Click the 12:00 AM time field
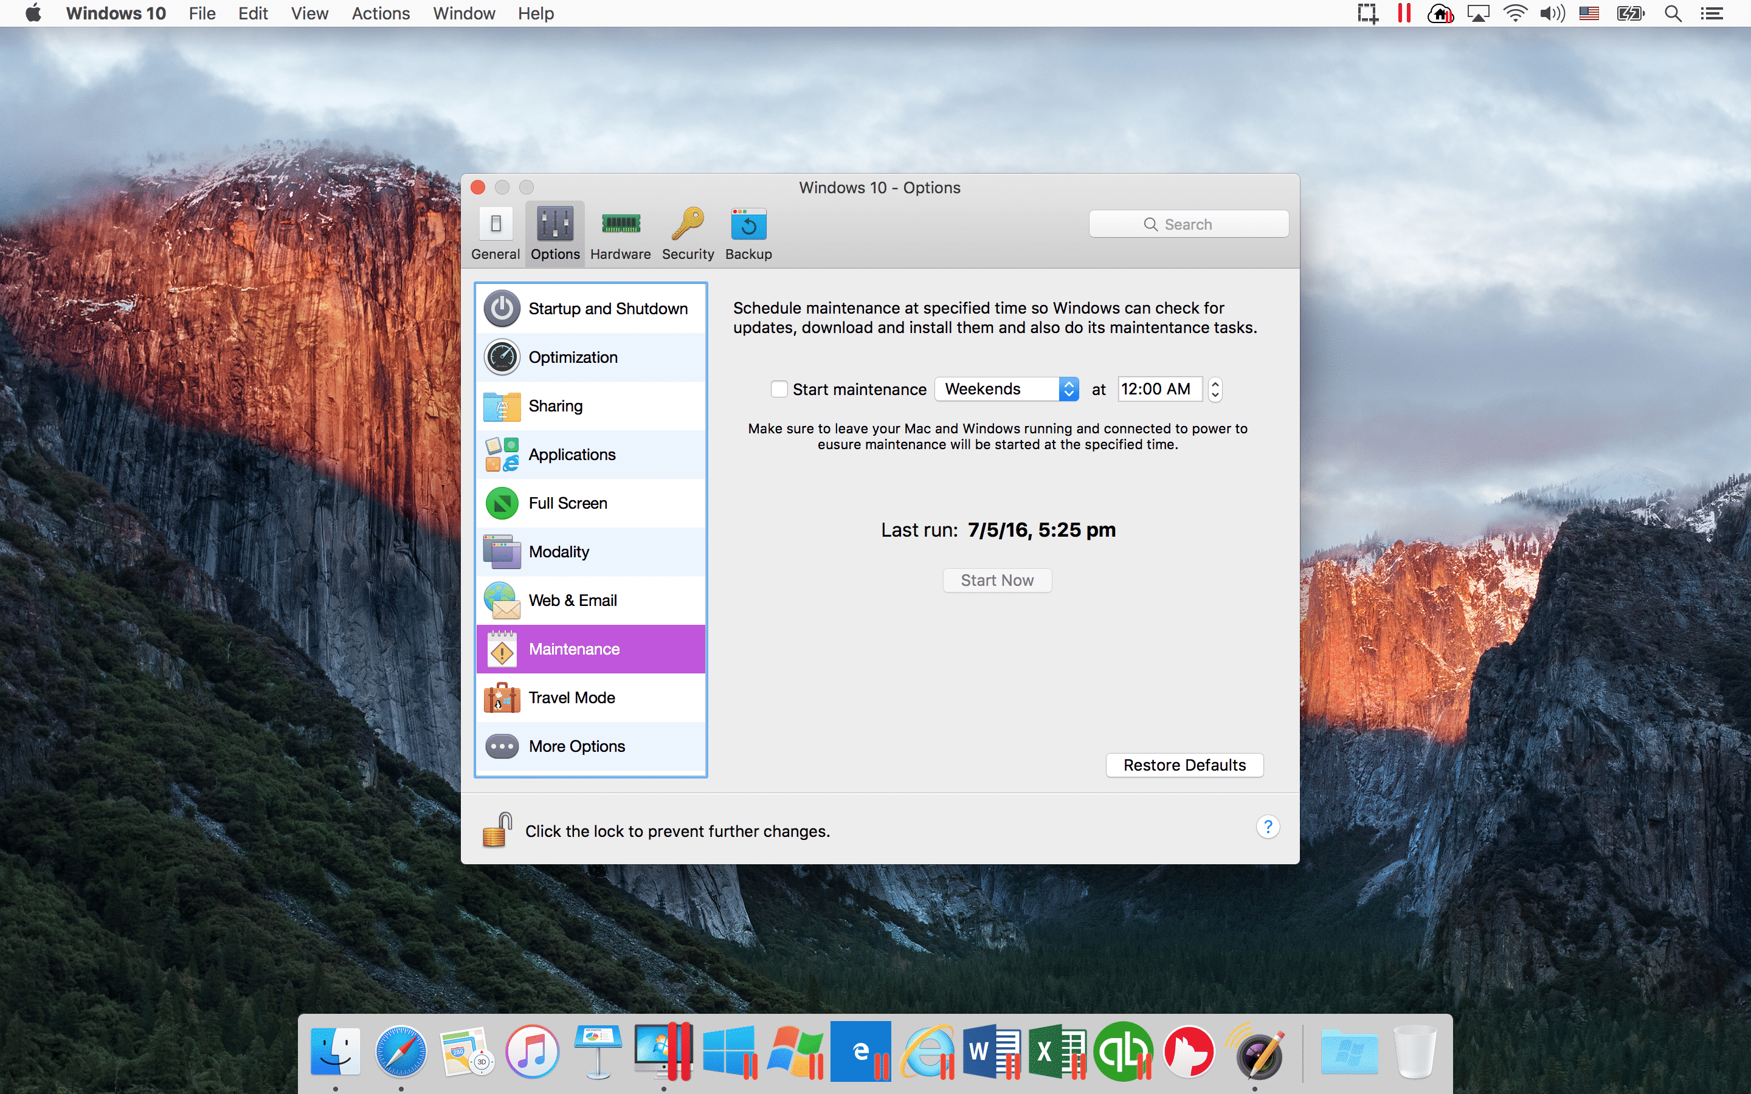Image resolution: width=1751 pixels, height=1094 pixels. click(1158, 389)
